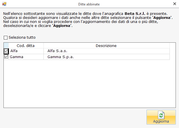Image resolution: width=179 pixels, height=128 pixels.
Task: Click the Seleziona tutto label text
Action: (x=22, y=37)
